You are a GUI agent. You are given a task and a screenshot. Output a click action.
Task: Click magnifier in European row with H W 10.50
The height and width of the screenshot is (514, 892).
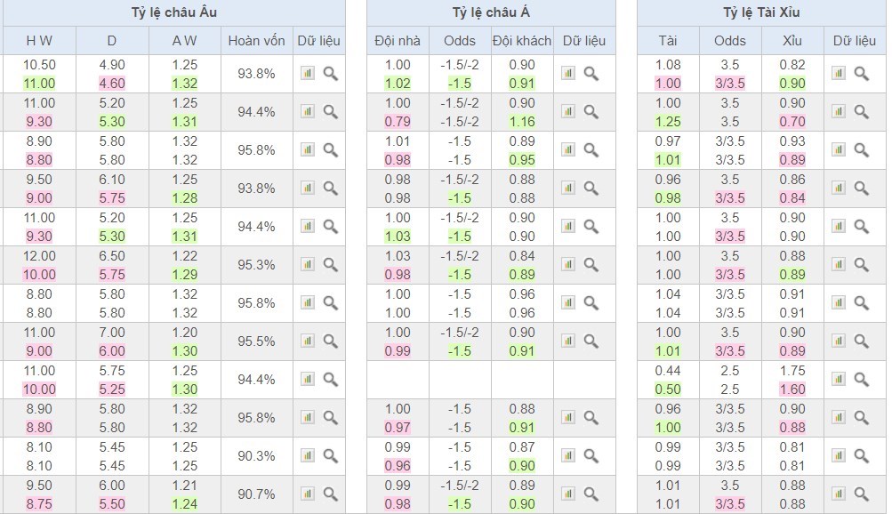coord(331,73)
